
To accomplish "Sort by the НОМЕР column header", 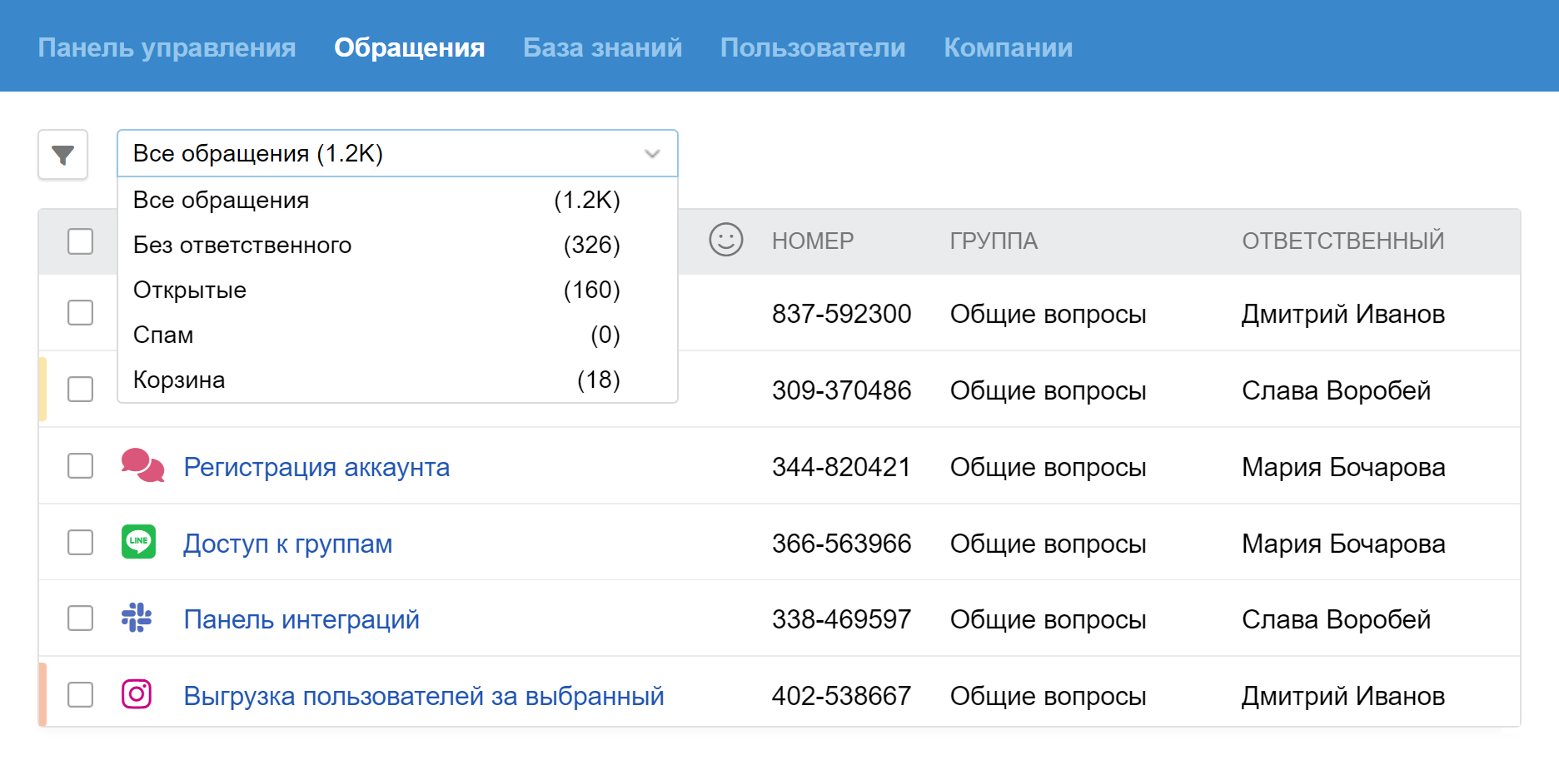I will click(813, 241).
